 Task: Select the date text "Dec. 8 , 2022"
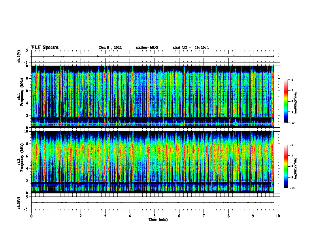coord(110,47)
